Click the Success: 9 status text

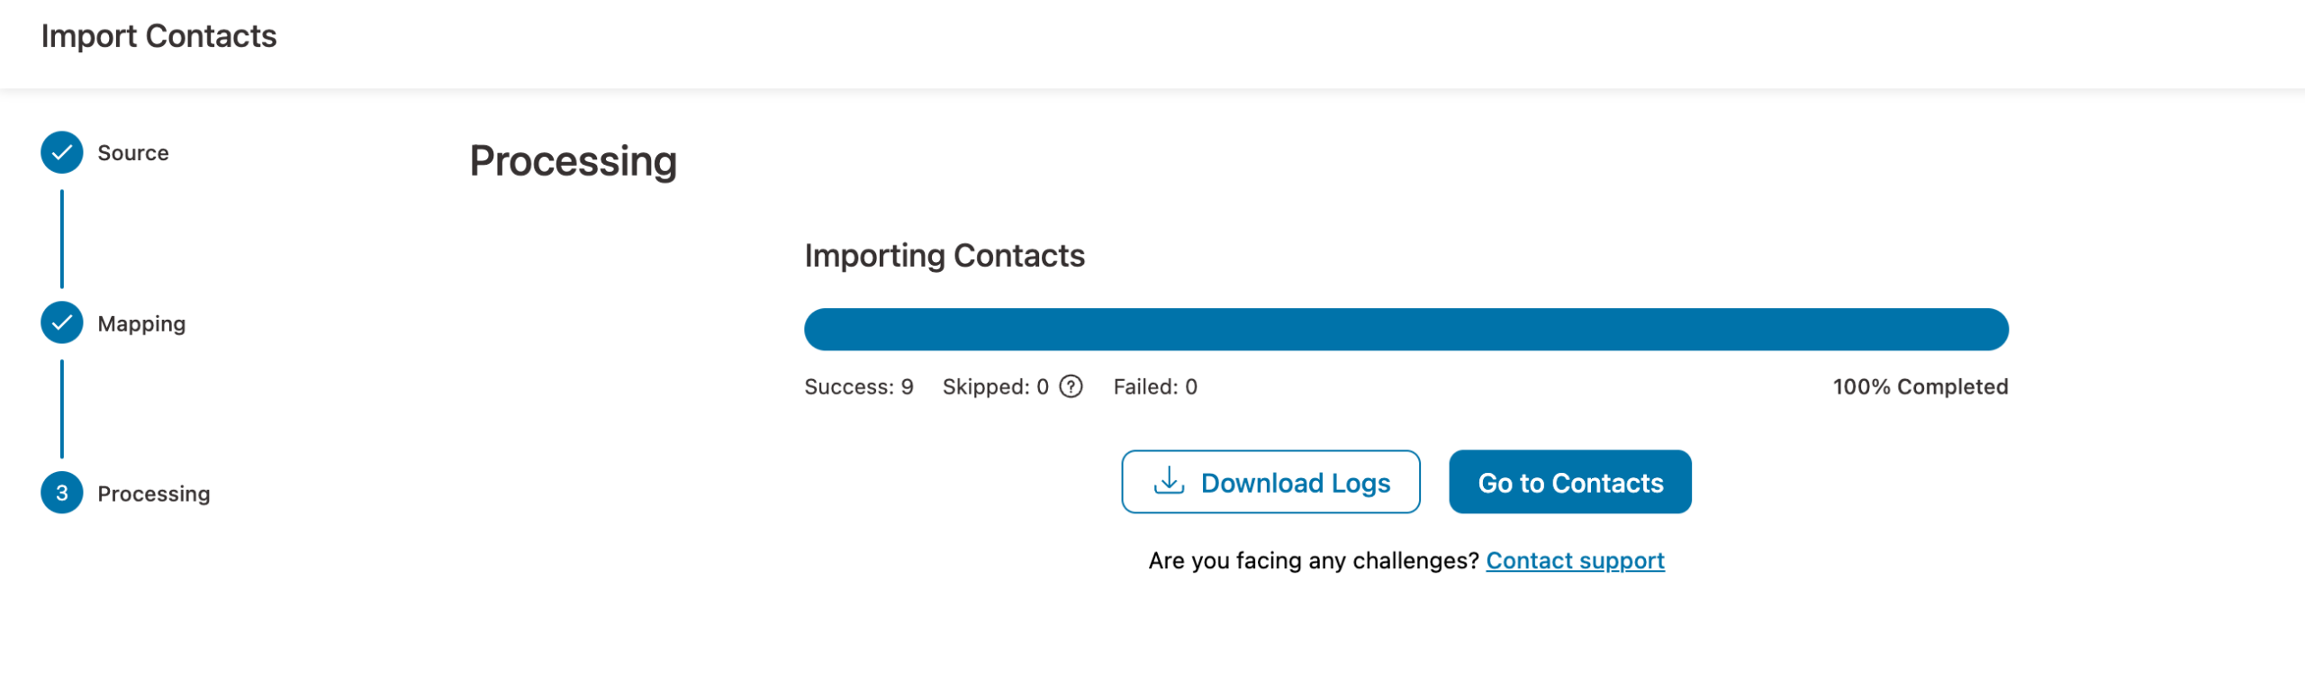858,386
